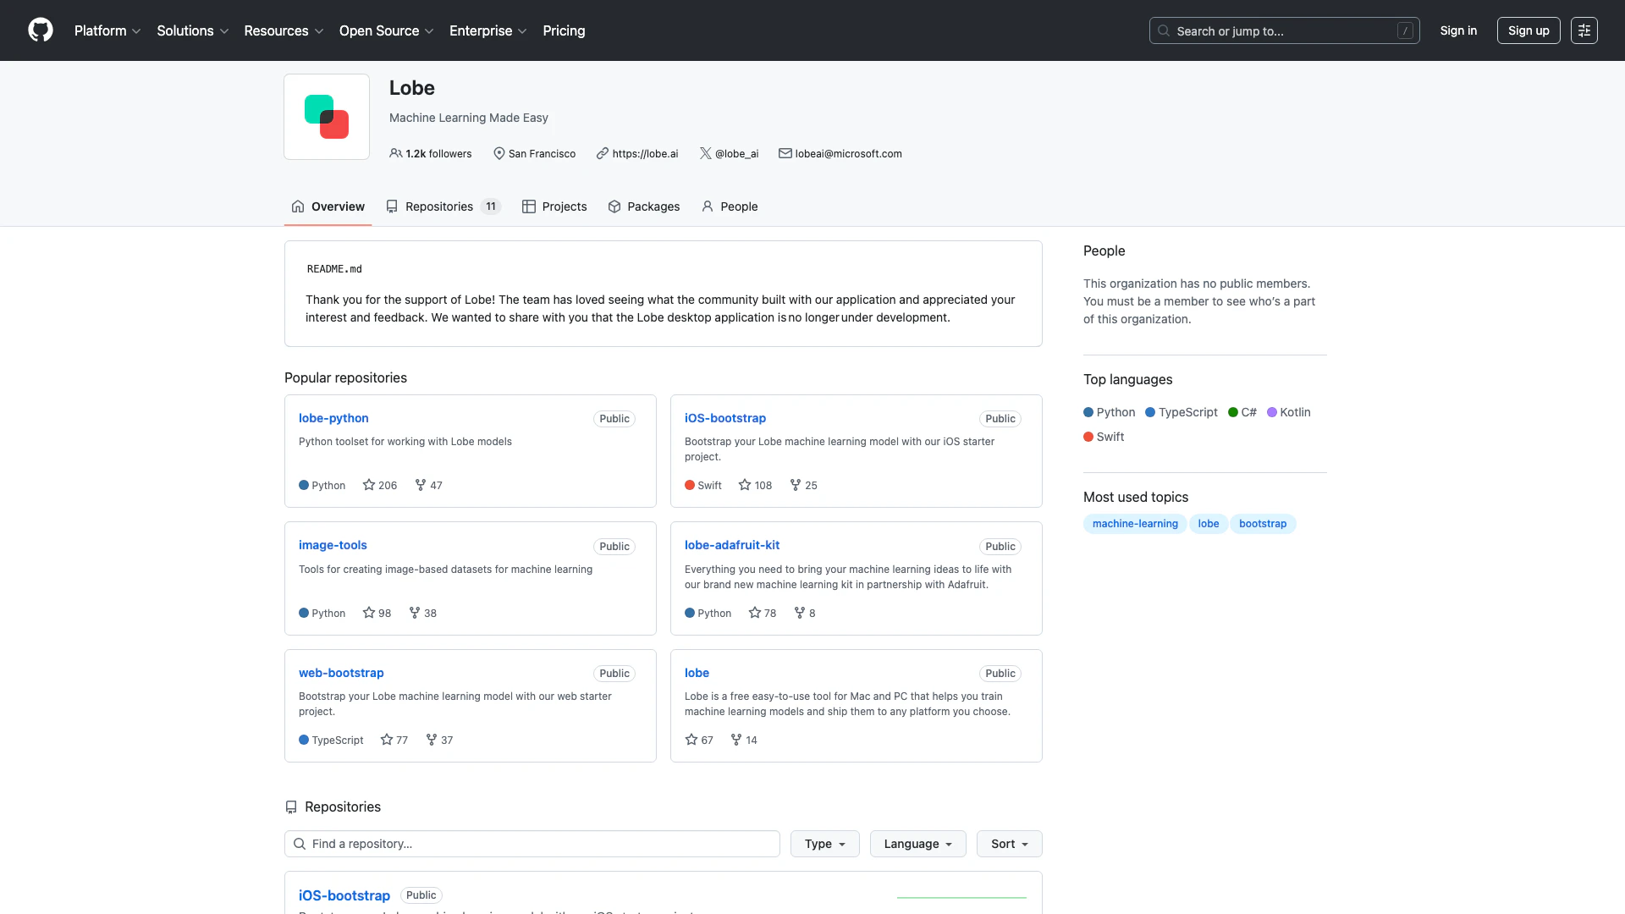This screenshot has width=1625, height=914.
Task: Open the Type filter dropdown
Action: pyautogui.click(x=824, y=844)
